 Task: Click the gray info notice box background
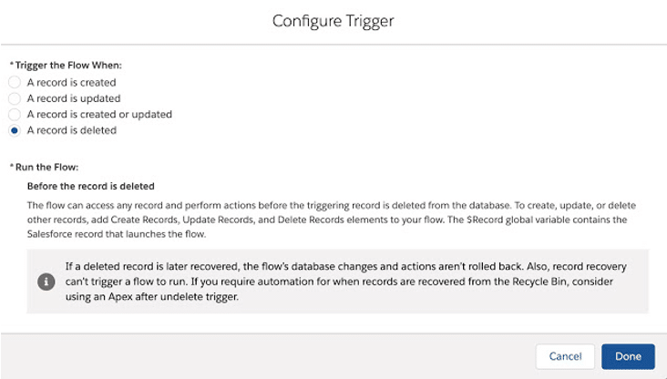[338, 282]
